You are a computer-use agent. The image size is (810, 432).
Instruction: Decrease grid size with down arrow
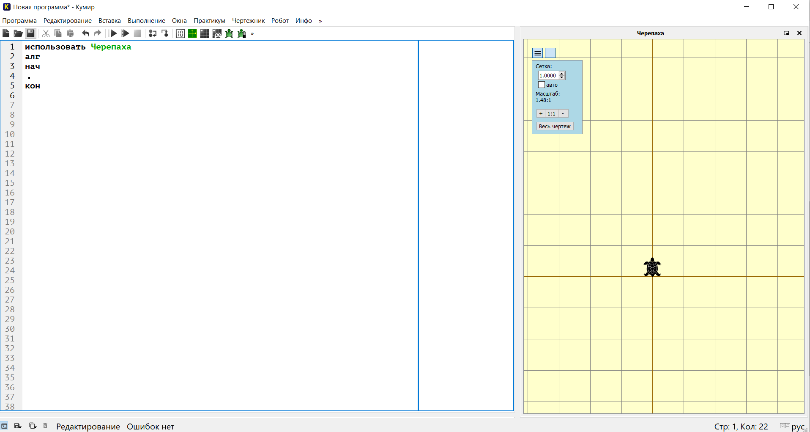click(562, 77)
